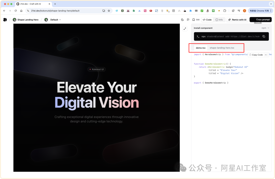Open the Chrome extensions menu

[225, 11]
